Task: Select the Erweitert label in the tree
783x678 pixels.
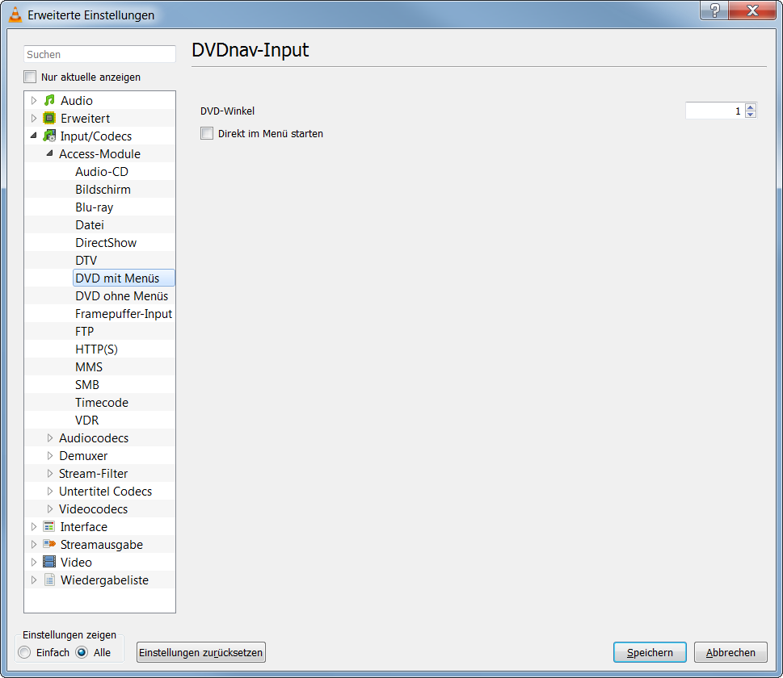Action: pyautogui.click(x=86, y=118)
